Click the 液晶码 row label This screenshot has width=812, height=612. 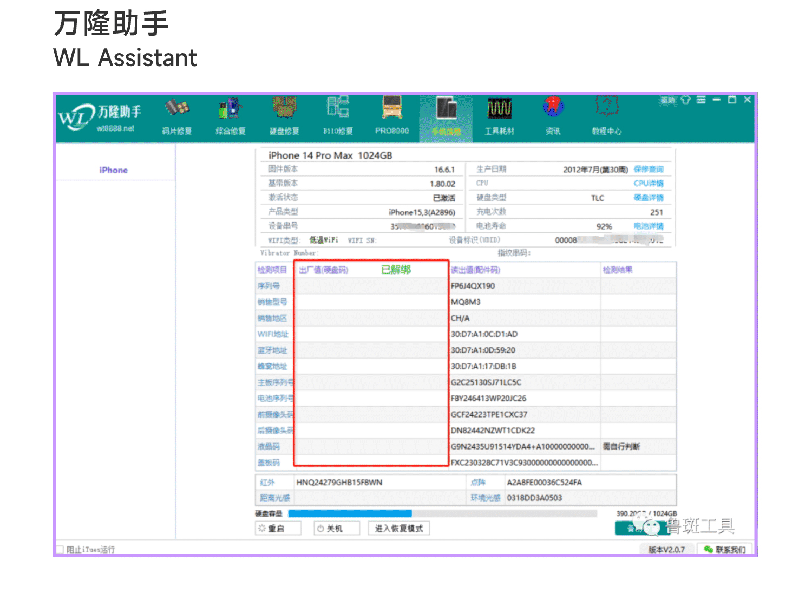pyautogui.click(x=269, y=447)
